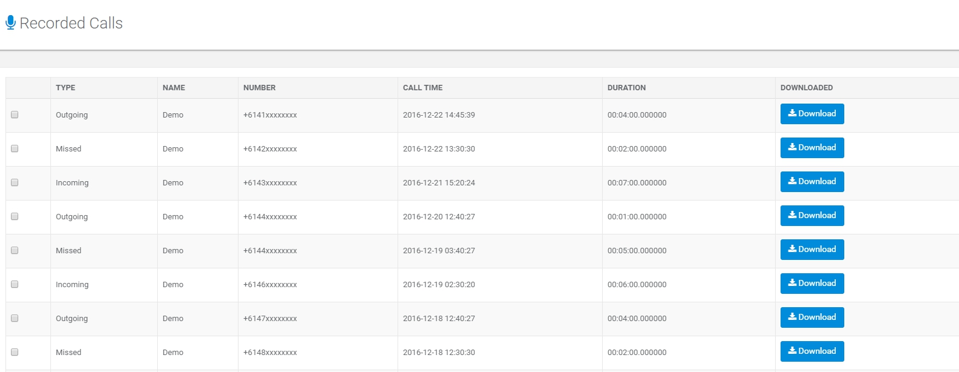The height and width of the screenshot is (372, 959).
Task: Click call time 2016-12-19 02:30:20
Action: point(439,285)
